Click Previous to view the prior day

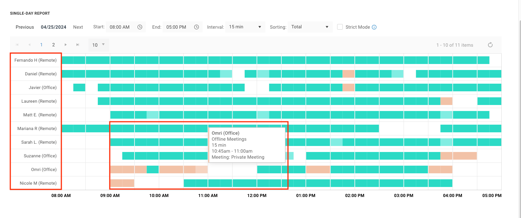[24, 27]
